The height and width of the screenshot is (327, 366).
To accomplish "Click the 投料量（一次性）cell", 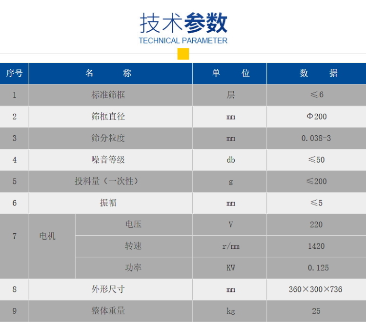I will click(x=108, y=181).
